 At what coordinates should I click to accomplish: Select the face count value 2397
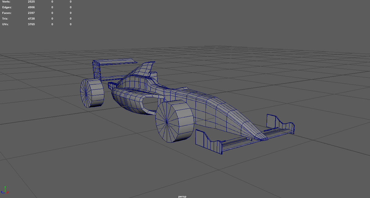[31, 13]
